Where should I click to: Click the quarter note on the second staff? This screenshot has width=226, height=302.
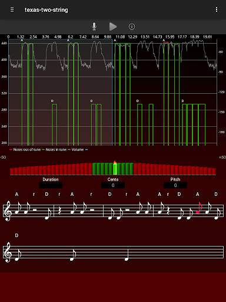pos(127,255)
